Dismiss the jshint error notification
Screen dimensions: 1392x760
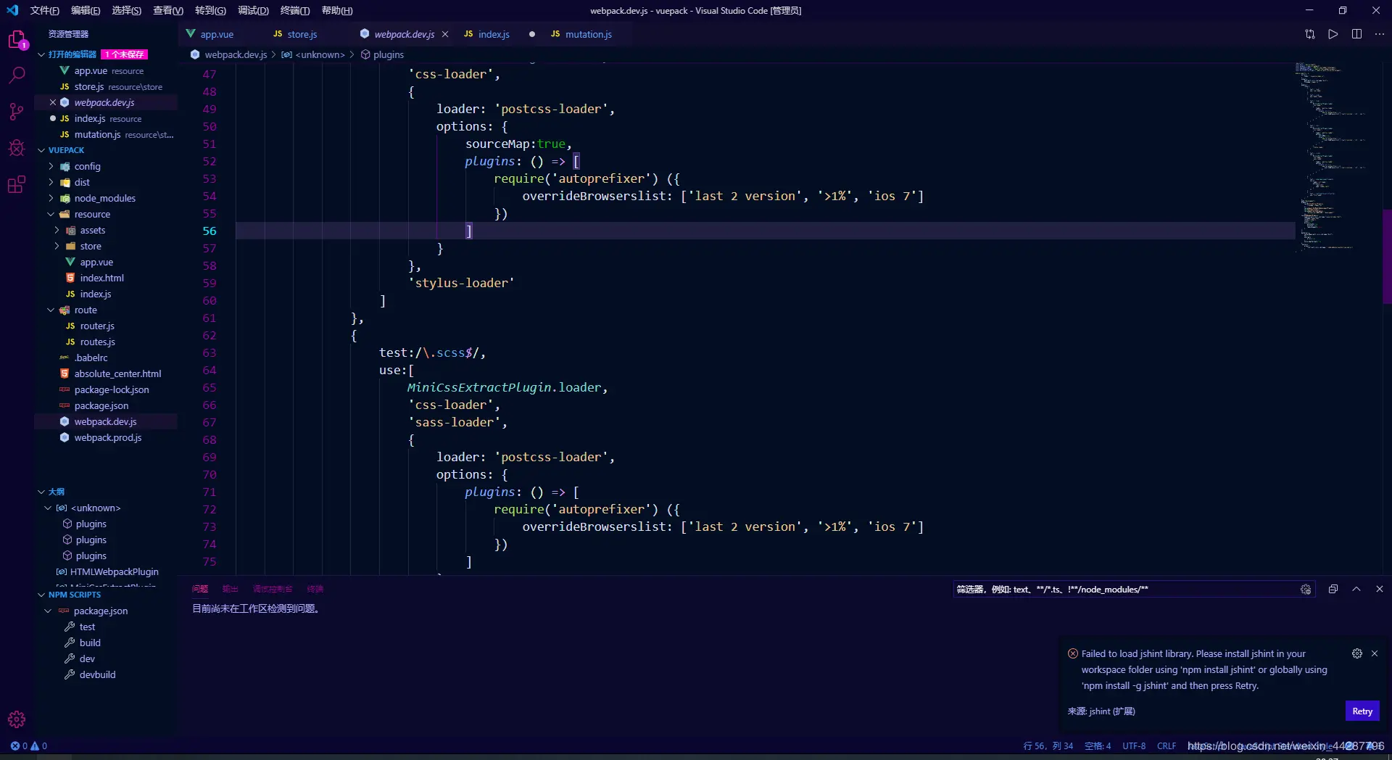(x=1375, y=653)
